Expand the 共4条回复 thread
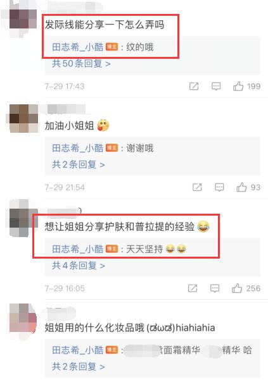 [x=79, y=266]
